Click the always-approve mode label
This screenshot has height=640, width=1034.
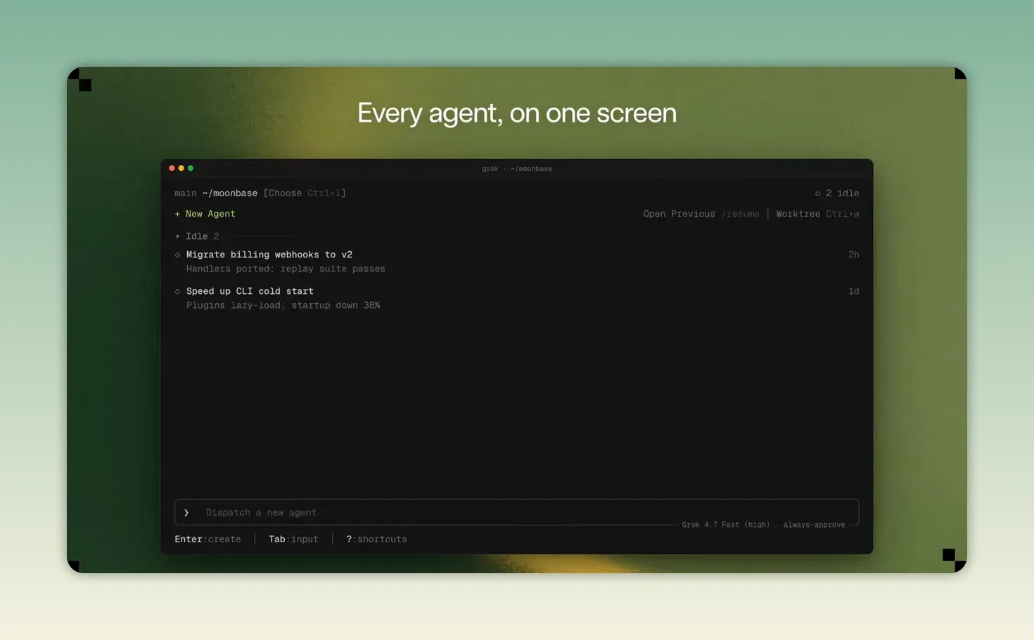(x=814, y=525)
